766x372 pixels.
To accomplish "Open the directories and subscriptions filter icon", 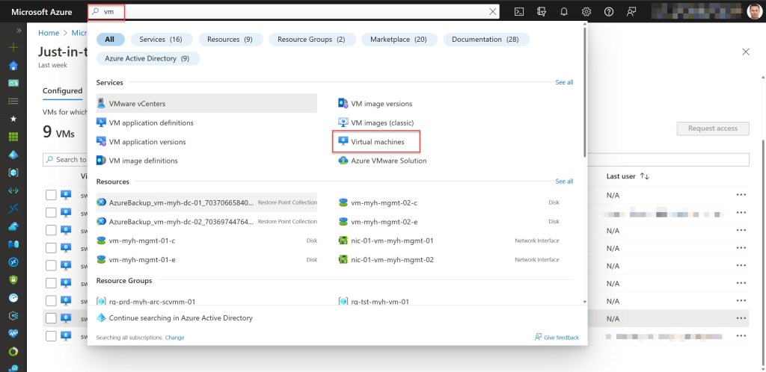I will (x=541, y=11).
